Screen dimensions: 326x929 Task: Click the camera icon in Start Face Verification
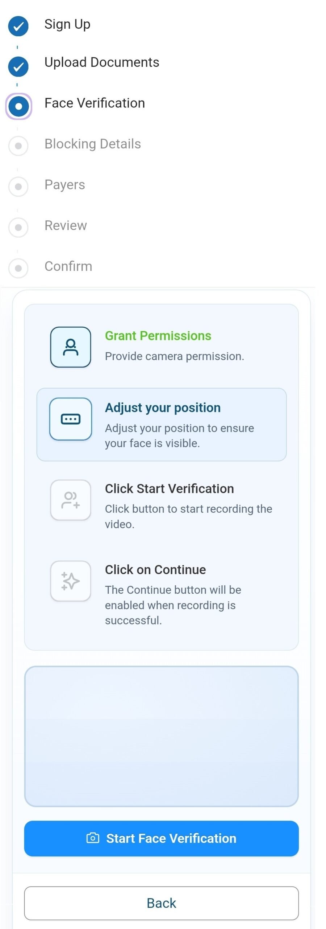click(93, 838)
